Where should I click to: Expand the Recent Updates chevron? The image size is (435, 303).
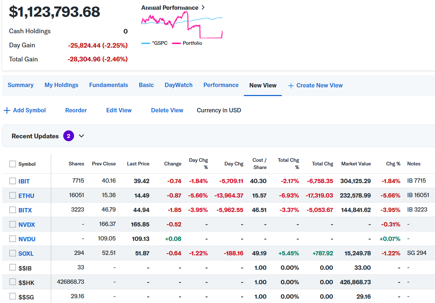81,136
